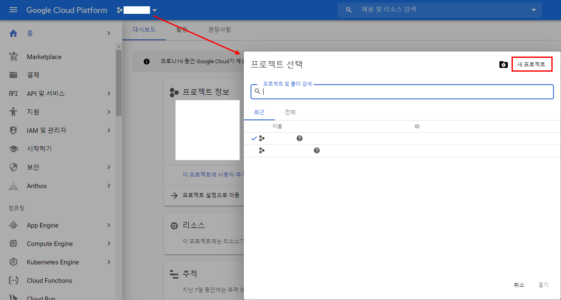Click the 새 프로젝트 button
The width and height of the screenshot is (561, 300).
coord(532,64)
